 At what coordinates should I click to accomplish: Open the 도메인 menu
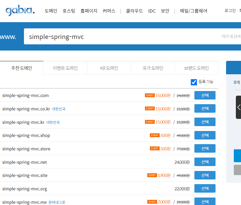coord(51,11)
